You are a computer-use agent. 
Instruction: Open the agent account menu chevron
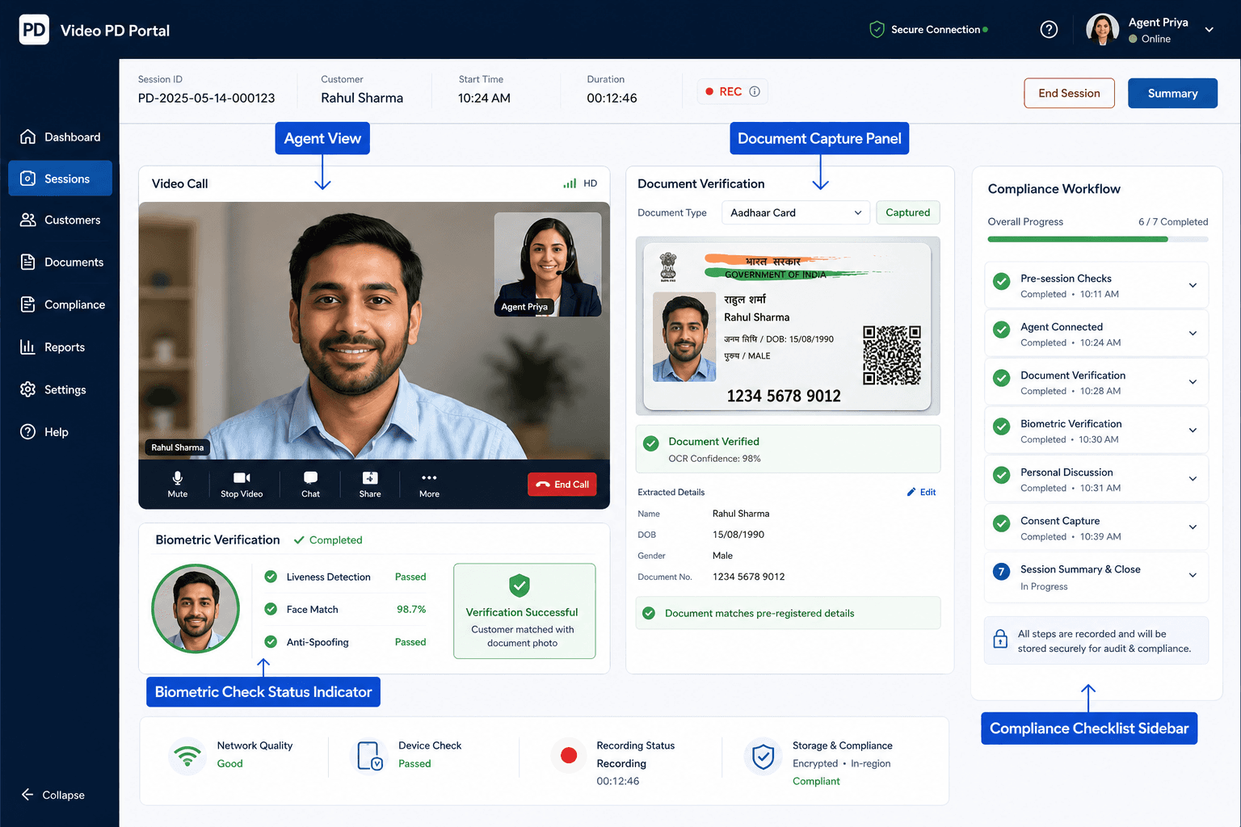(1209, 30)
